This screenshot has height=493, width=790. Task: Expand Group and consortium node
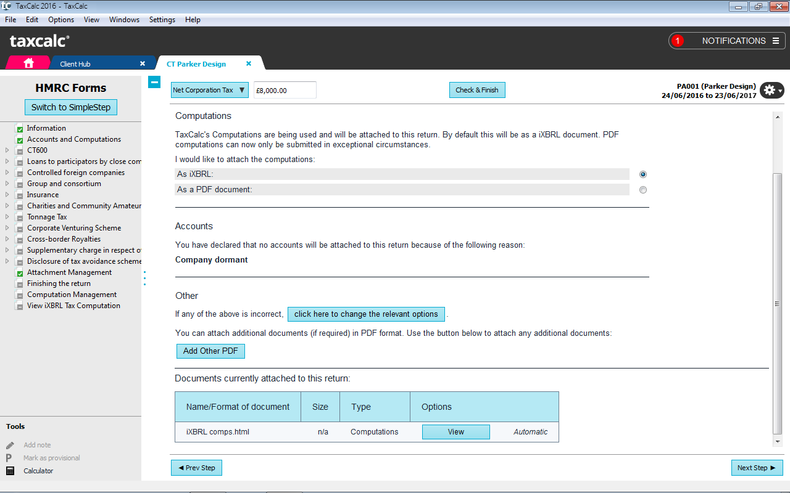tap(7, 184)
